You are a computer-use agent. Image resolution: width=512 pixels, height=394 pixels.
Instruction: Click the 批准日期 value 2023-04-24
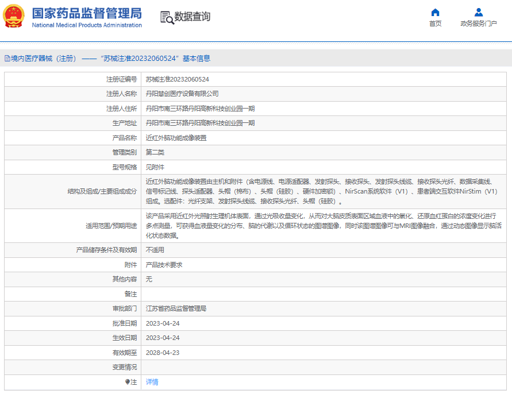point(163,323)
